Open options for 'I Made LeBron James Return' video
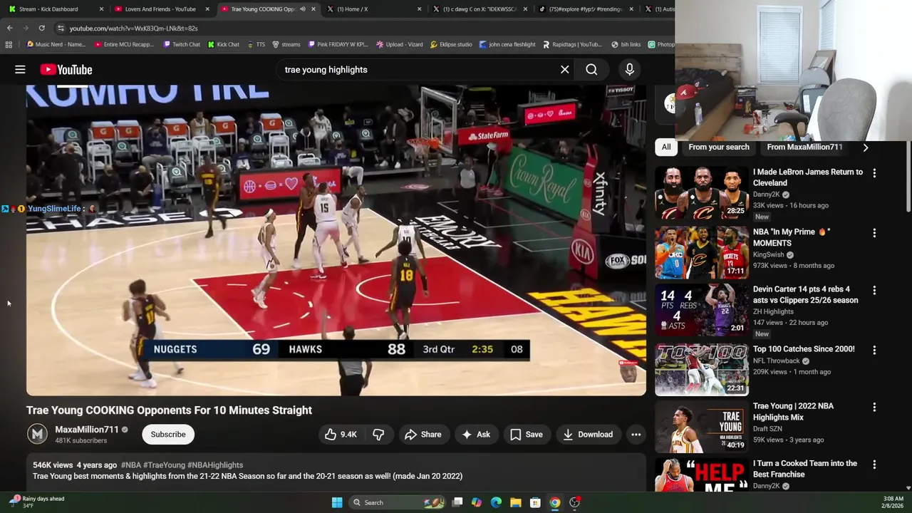The height and width of the screenshot is (513, 912). 874,172
